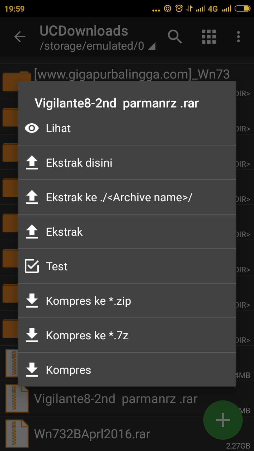This screenshot has width=254, height=451.
Task: Click the download icon beside Kompres ke *.zip
Action: pyautogui.click(x=32, y=301)
